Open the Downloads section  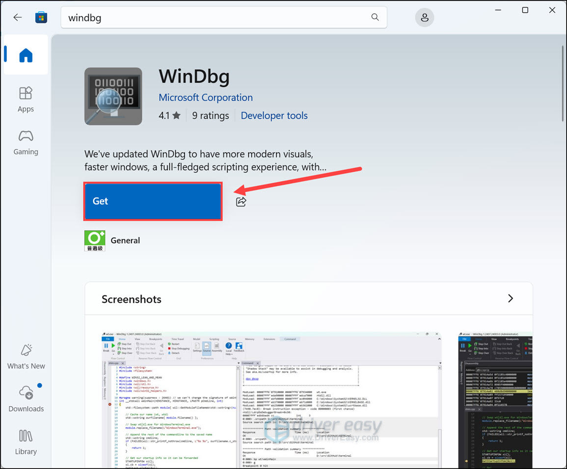pos(26,400)
